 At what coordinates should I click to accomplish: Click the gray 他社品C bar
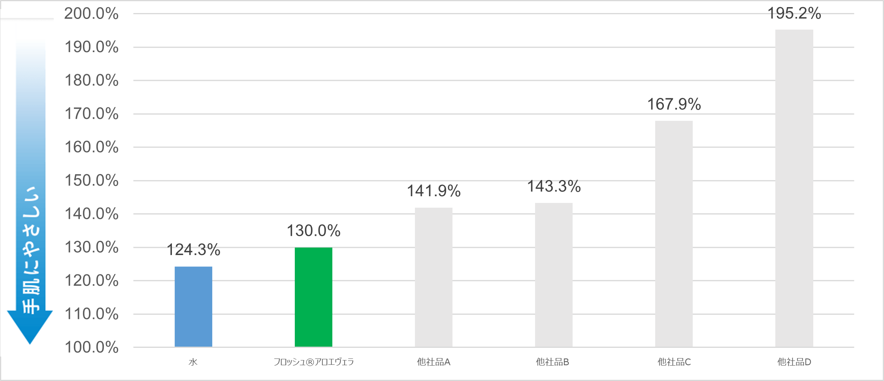pyautogui.click(x=674, y=234)
